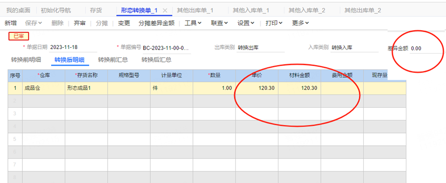Image resolution: width=446 pixels, height=183 pixels.
Task: Select the 单据日期 input field
Action: pyautogui.click(x=73, y=47)
